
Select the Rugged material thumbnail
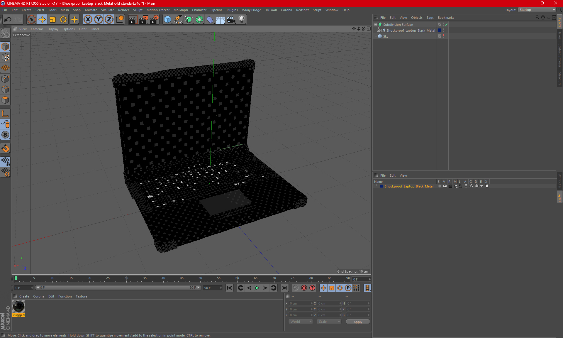[x=18, y=307]
